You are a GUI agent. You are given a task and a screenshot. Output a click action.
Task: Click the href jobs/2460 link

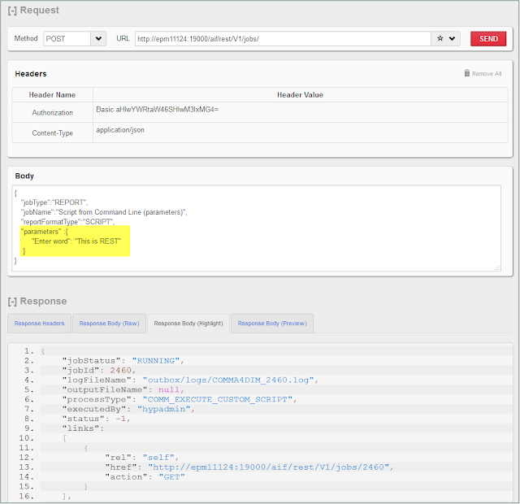click(269, 467)
